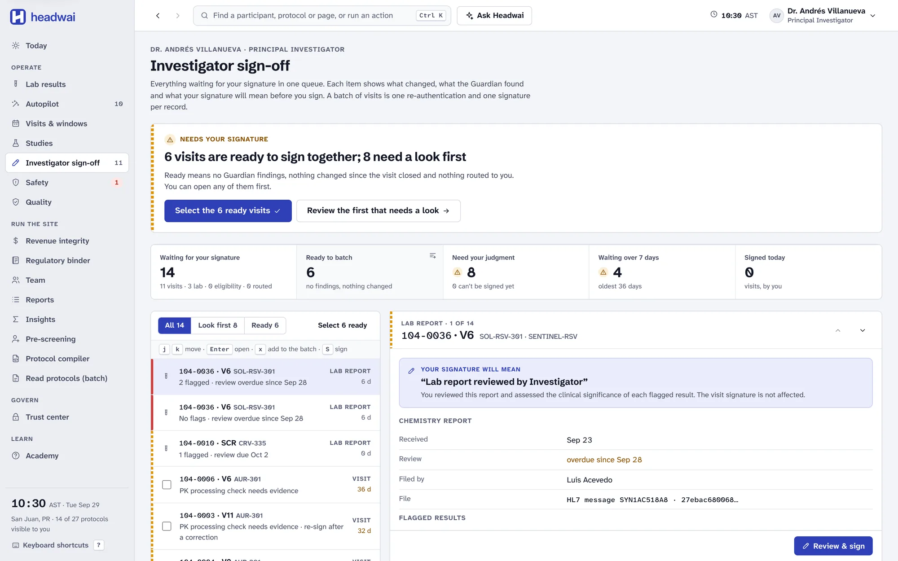Click Select 6 ready link

[342, 325]
